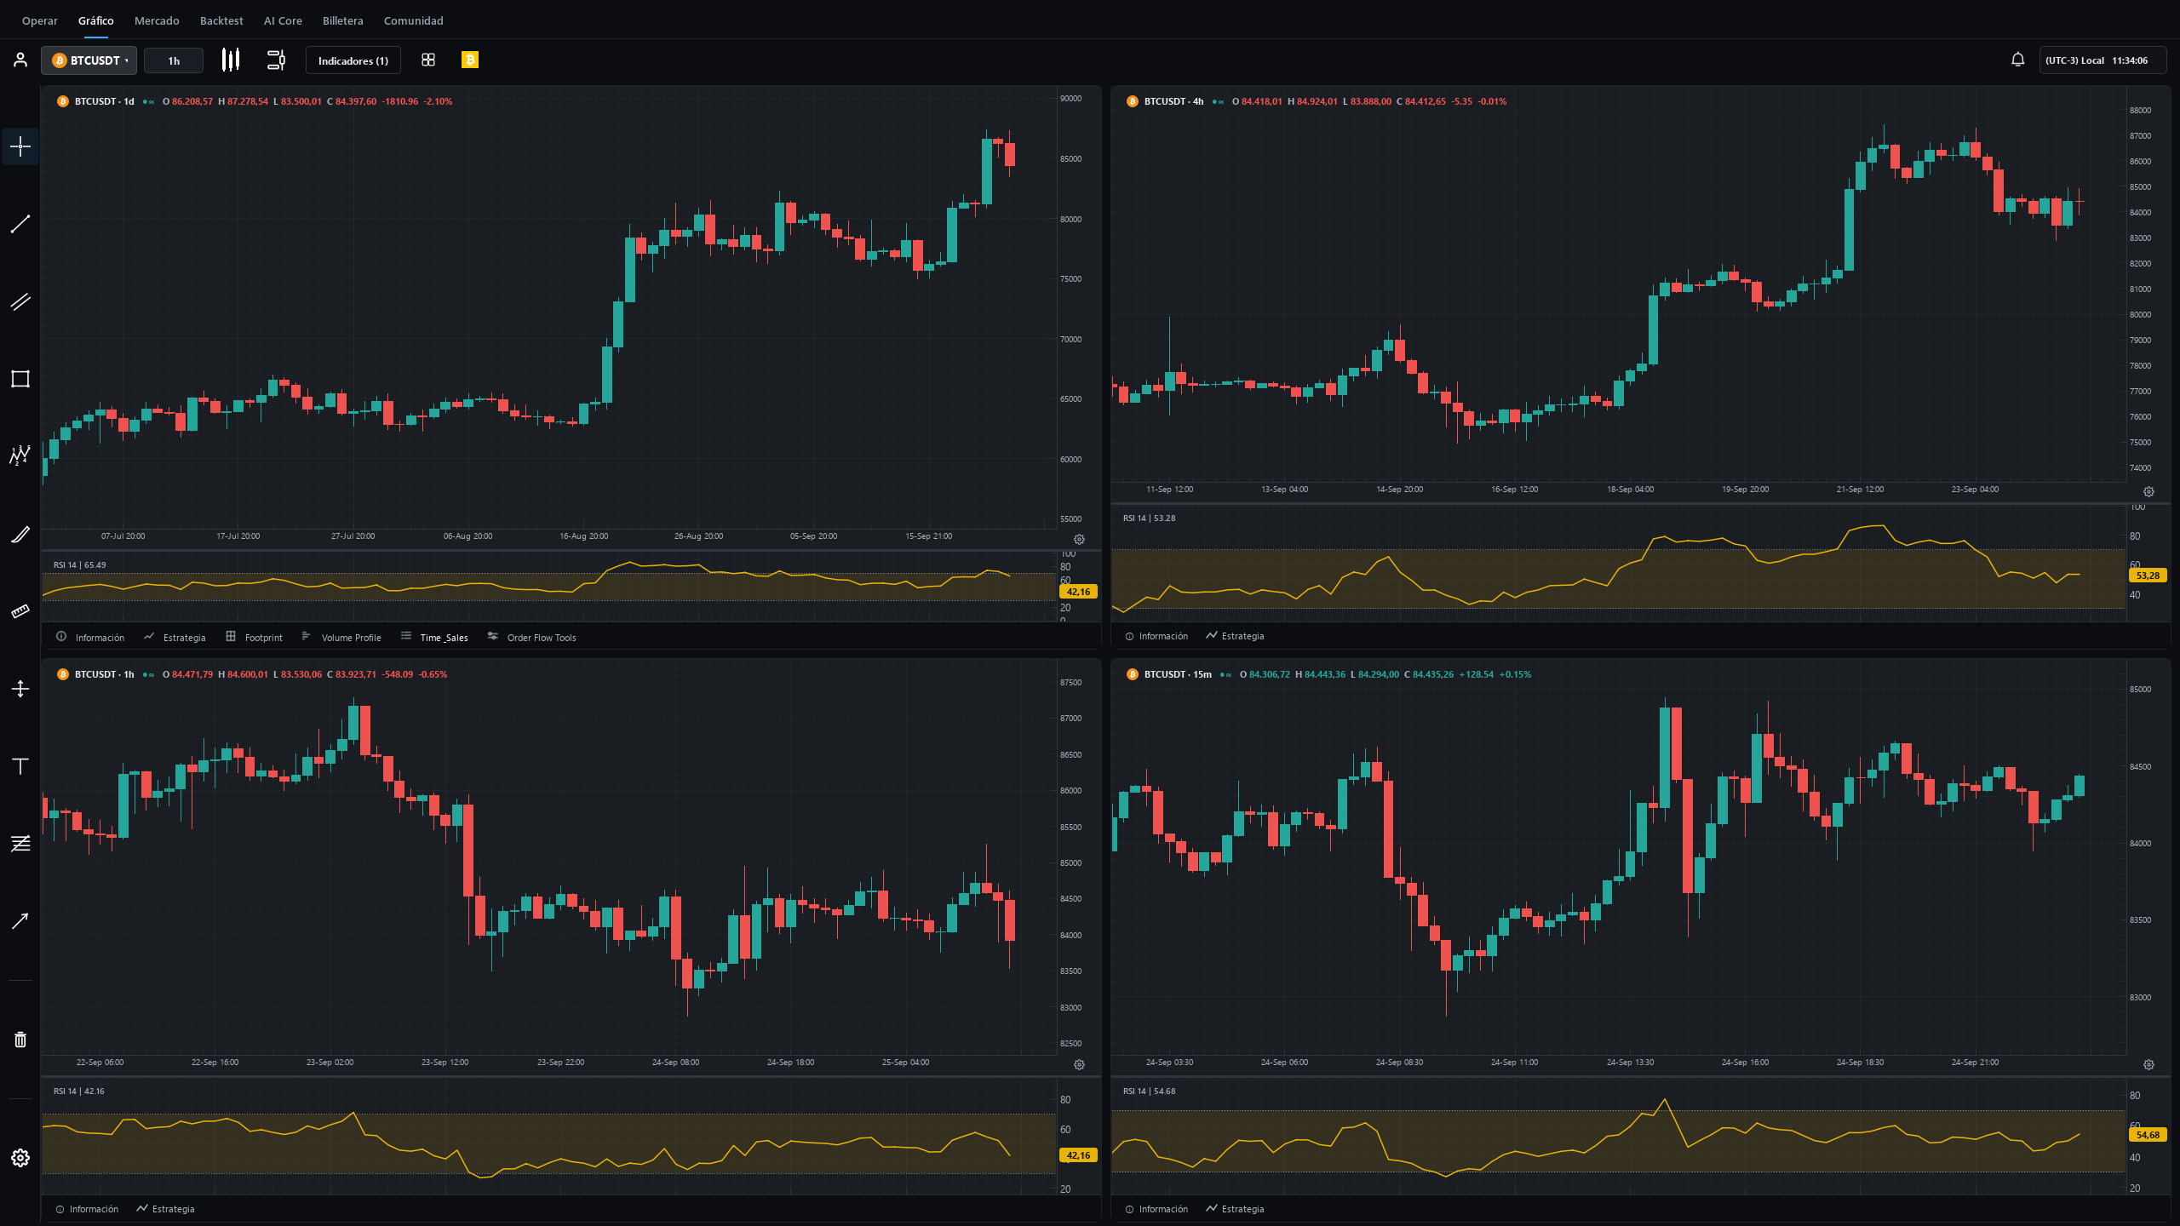Open the 4h chart axis settings gear
The image size is (2180, 1226).
[x=2148, y=492]
